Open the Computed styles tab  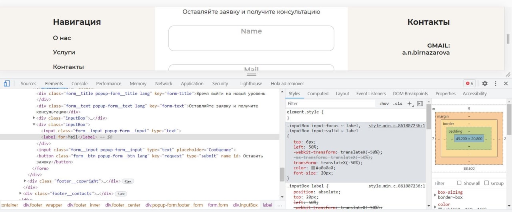coord(318,94)
